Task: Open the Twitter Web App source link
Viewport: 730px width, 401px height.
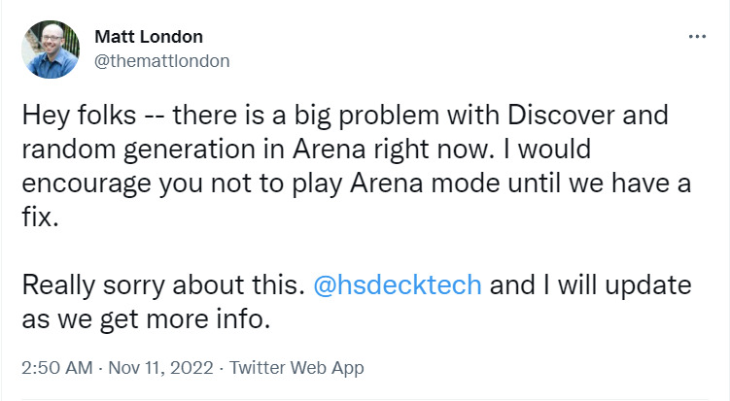Action: [x=295, y=368]
